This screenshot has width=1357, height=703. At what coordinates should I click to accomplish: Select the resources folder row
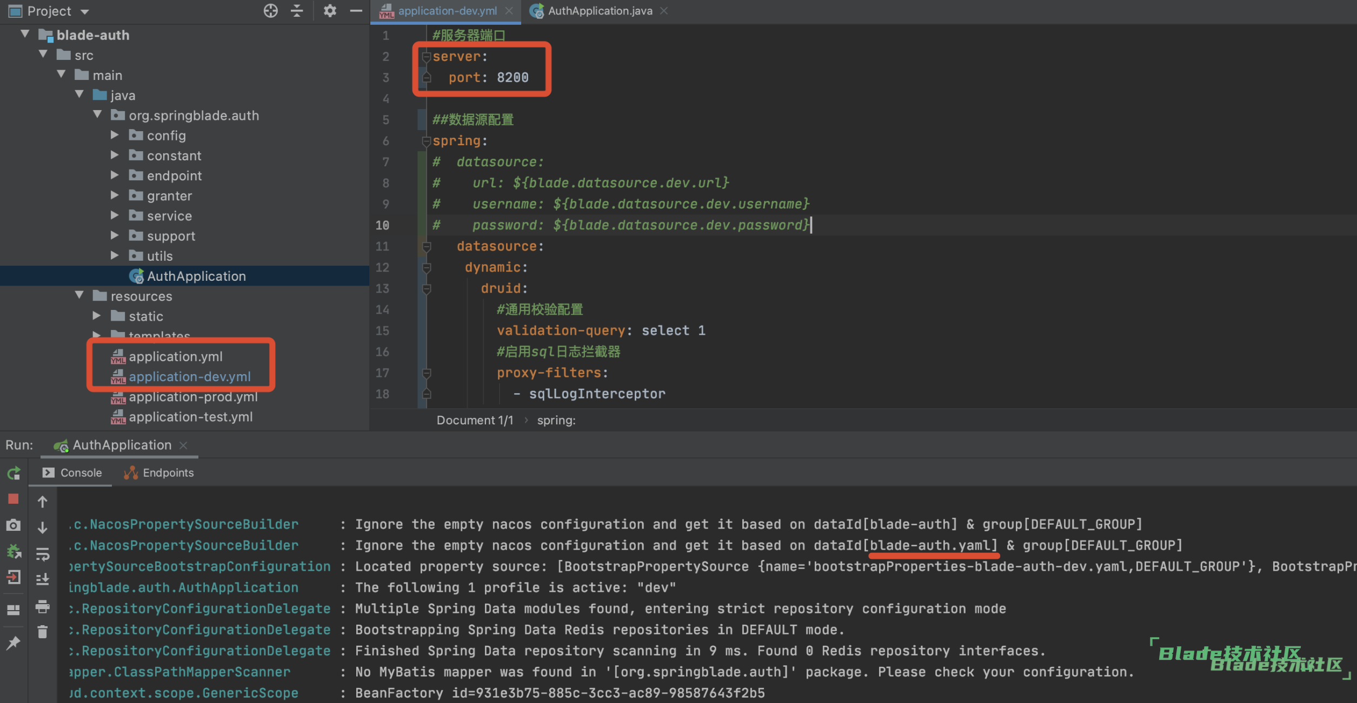pos(184,296)
